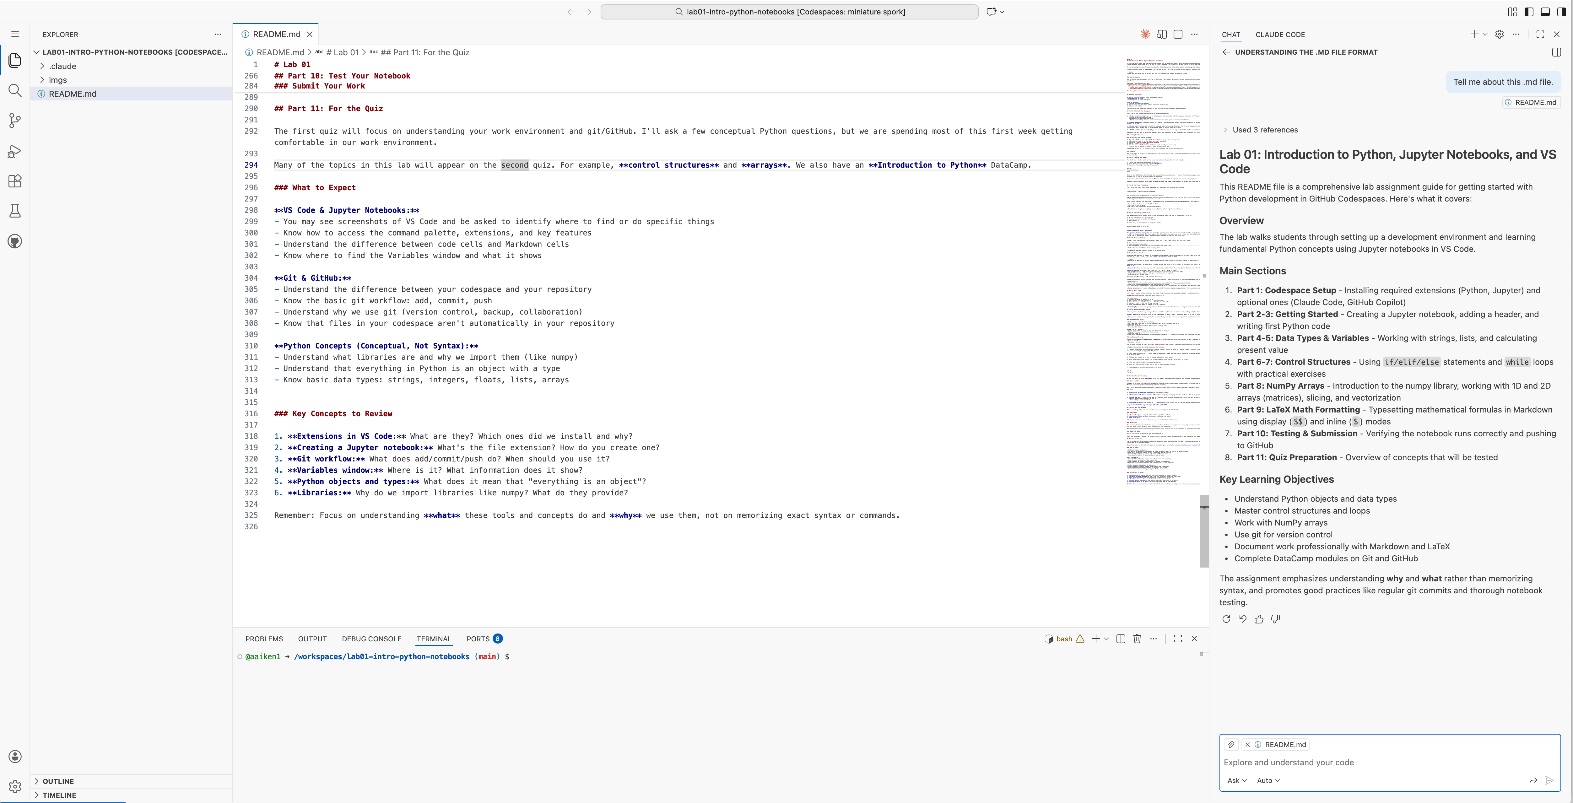Screen dimensions: 1573x803
Task: Open the GitHub view in the sidebar
Action: [x=15, y=240]
